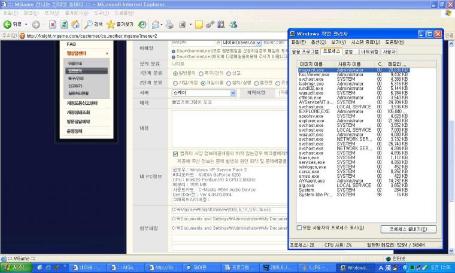Viewport: 455px width, 273px height.
Task: Open Task Manager 옵션(O) menu
Action: click(x=318, y=43)
